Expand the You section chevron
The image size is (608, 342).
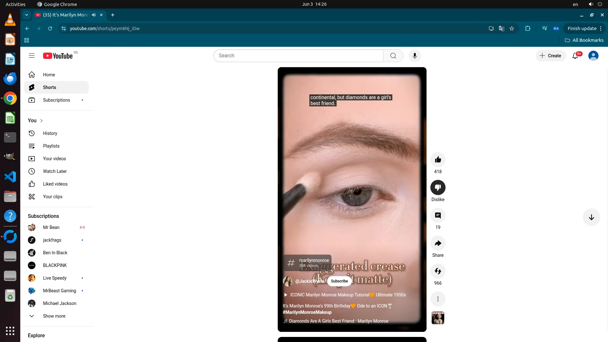41,121
